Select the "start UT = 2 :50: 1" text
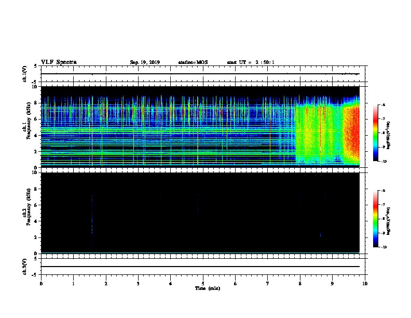The width and height of the screenshot is (411, 318). tap(251, 62)
